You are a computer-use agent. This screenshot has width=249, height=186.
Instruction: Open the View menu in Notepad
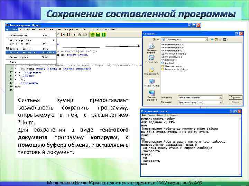(166, 115)
